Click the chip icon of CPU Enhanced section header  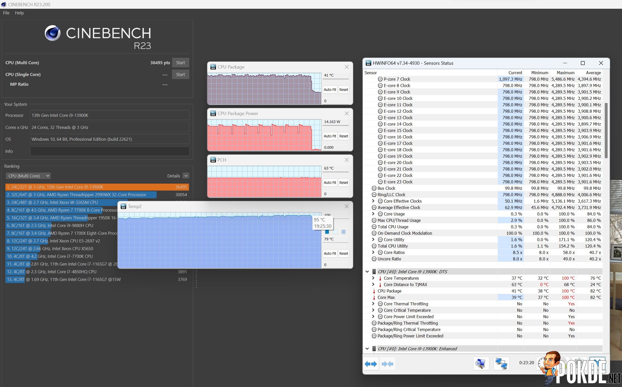(374, 349)
